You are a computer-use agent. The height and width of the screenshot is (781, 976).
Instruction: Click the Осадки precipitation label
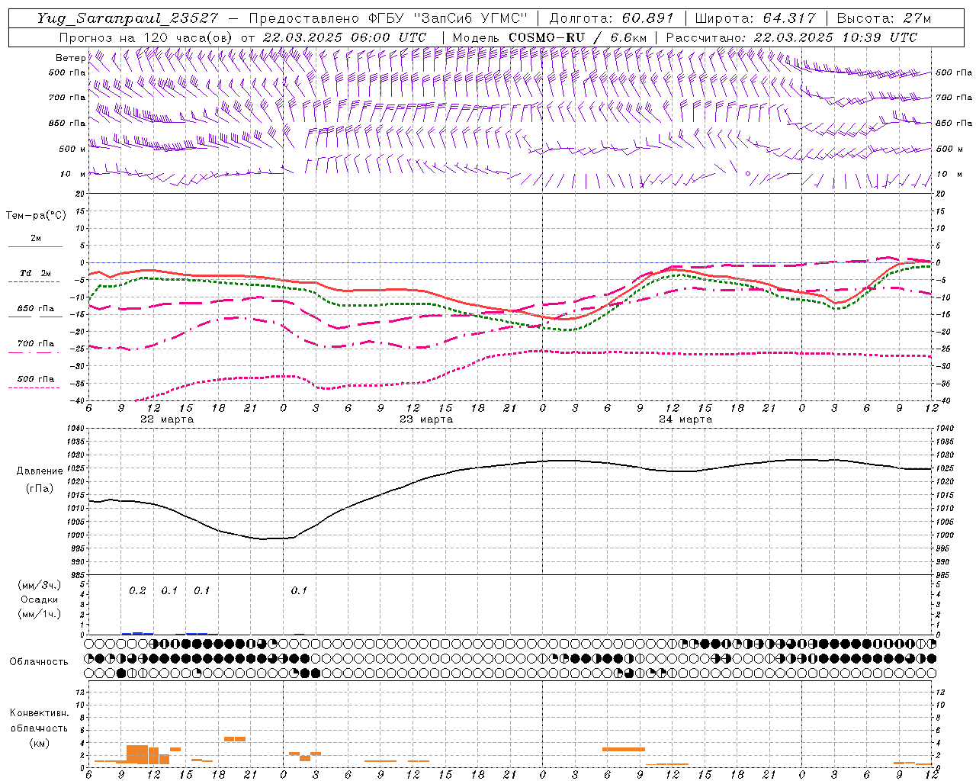tap(40, 599)
